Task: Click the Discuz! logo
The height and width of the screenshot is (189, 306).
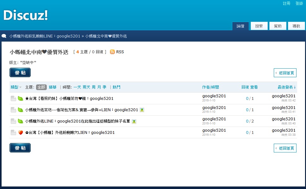Action: click(x=26, y=15)
